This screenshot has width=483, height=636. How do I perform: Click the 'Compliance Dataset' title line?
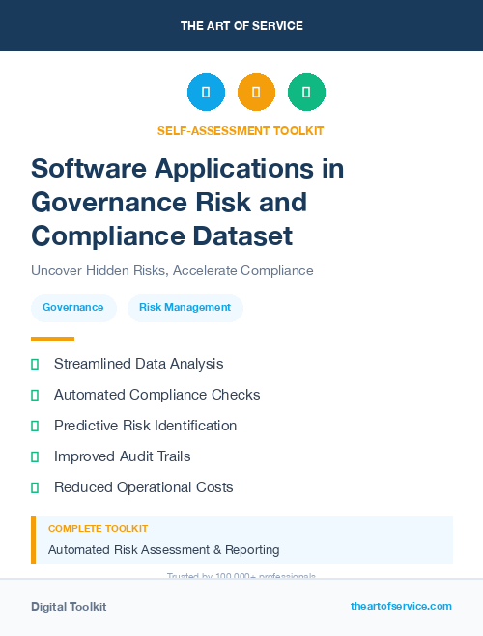[x=162, y=236]
